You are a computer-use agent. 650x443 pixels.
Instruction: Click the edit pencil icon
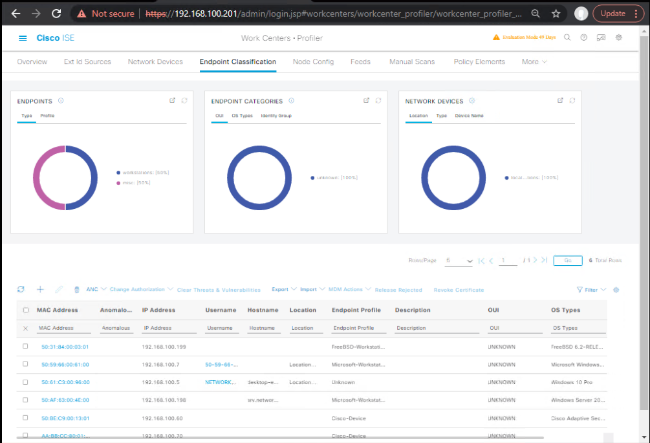pyautogui.click(x=59, y=289)
